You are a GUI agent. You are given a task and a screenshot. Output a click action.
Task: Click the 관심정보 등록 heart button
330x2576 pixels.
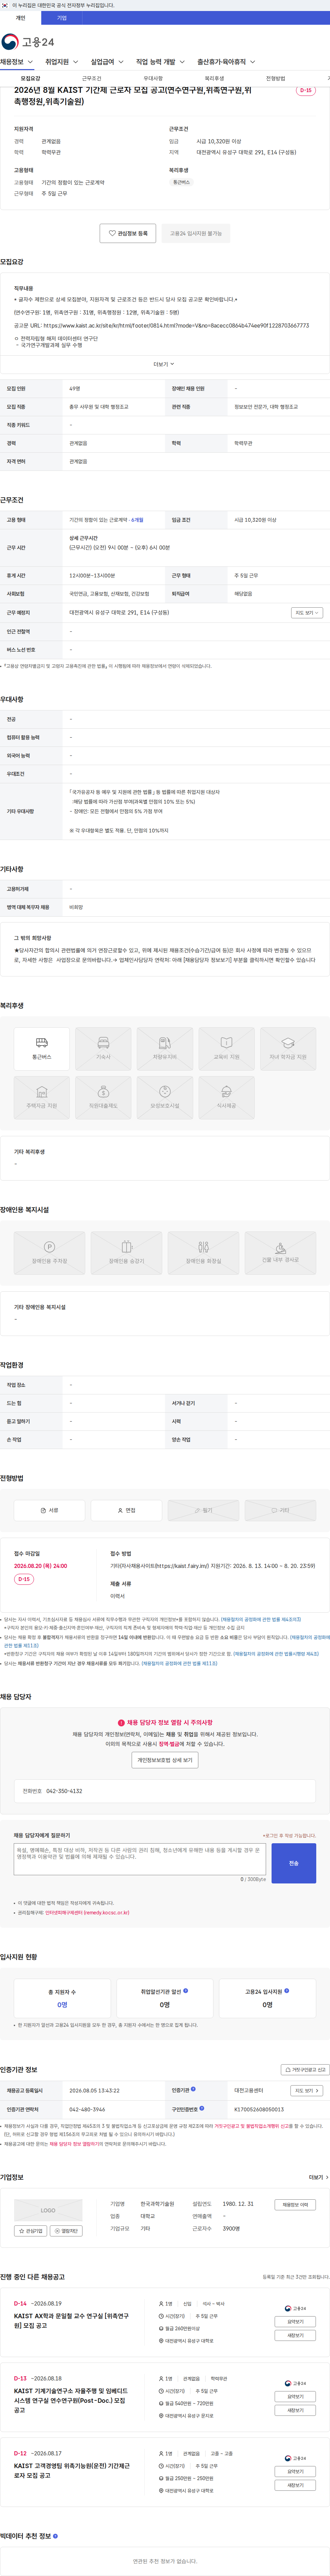pyautogui.click(x=128, y=233)
